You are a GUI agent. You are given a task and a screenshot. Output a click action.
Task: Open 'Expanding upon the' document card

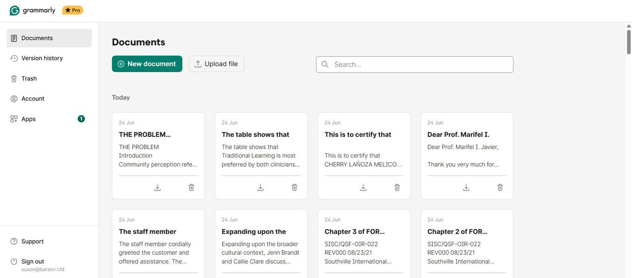tap(261, 243)
